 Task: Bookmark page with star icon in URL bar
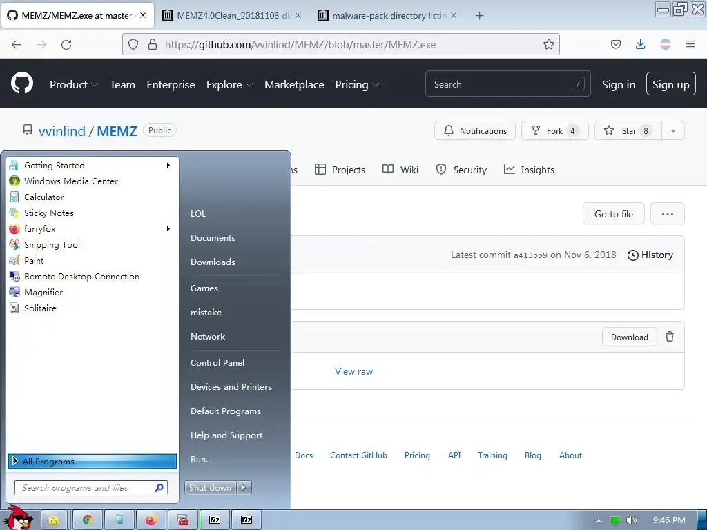(x=548, y=44)
